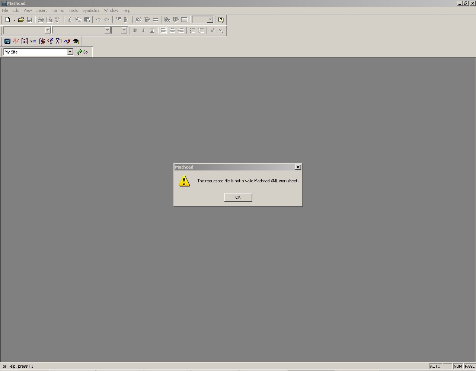Open the Symbolic Keyword graduation-cap toolbar
This screenshot has width=476, height=371.
point(76,41)
